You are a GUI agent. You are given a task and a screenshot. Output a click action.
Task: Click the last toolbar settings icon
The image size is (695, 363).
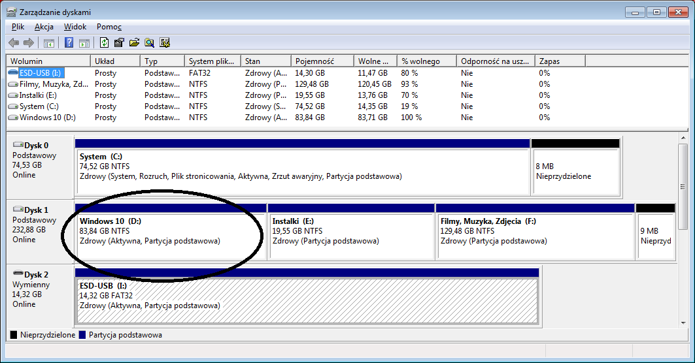(165, 43)
